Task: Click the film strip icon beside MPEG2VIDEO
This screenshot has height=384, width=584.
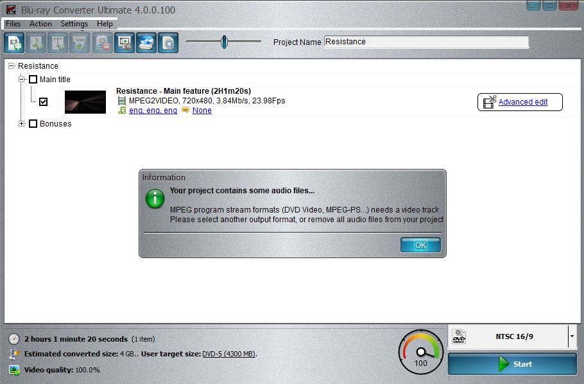Action: 122,101
